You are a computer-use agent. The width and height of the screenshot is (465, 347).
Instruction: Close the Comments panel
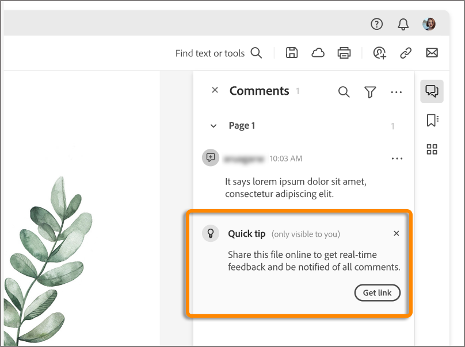pyautogui.click(x=215, y=90)
